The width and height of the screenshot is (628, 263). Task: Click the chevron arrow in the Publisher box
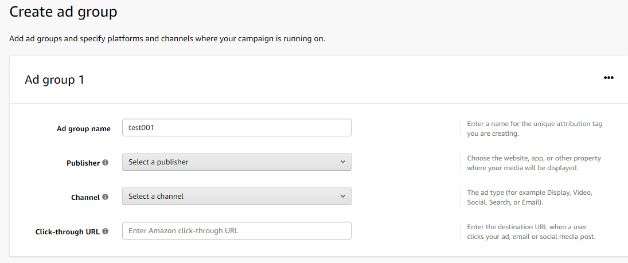tap(342, 162)
